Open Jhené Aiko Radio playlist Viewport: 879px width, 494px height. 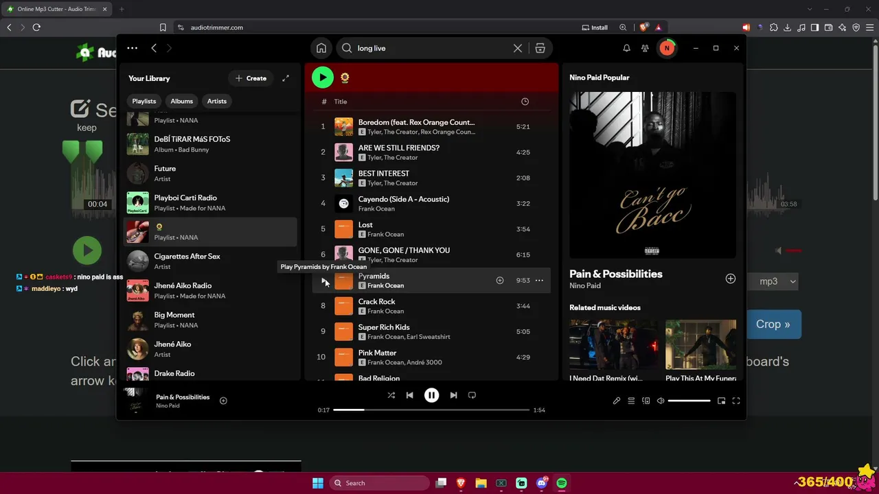(210, 290)
